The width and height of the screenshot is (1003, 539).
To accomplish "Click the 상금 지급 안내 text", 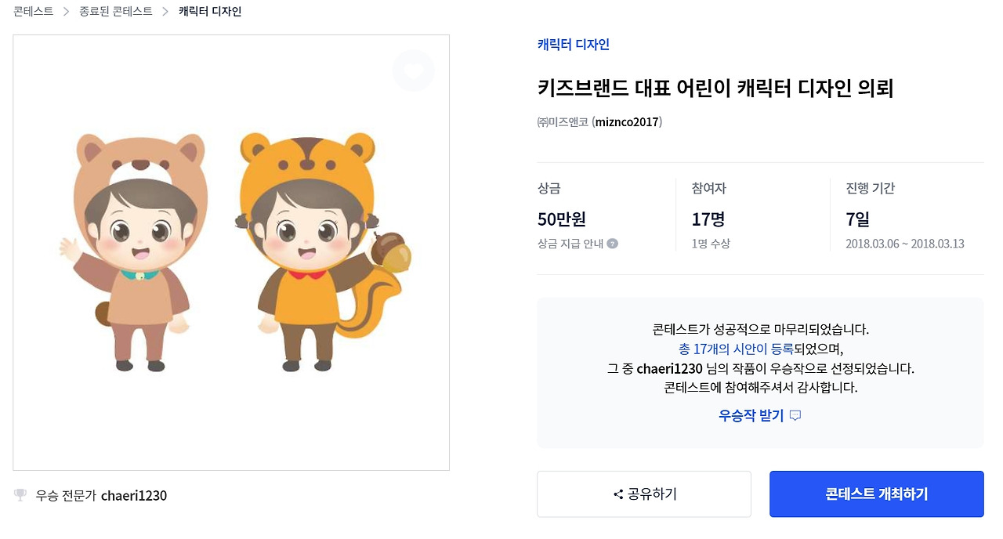I will tap(570, 244).
